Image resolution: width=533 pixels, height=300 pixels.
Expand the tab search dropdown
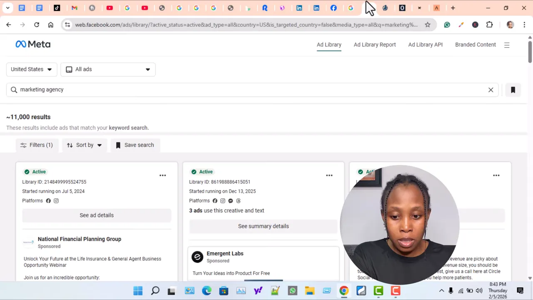click(x=7, y=8)
